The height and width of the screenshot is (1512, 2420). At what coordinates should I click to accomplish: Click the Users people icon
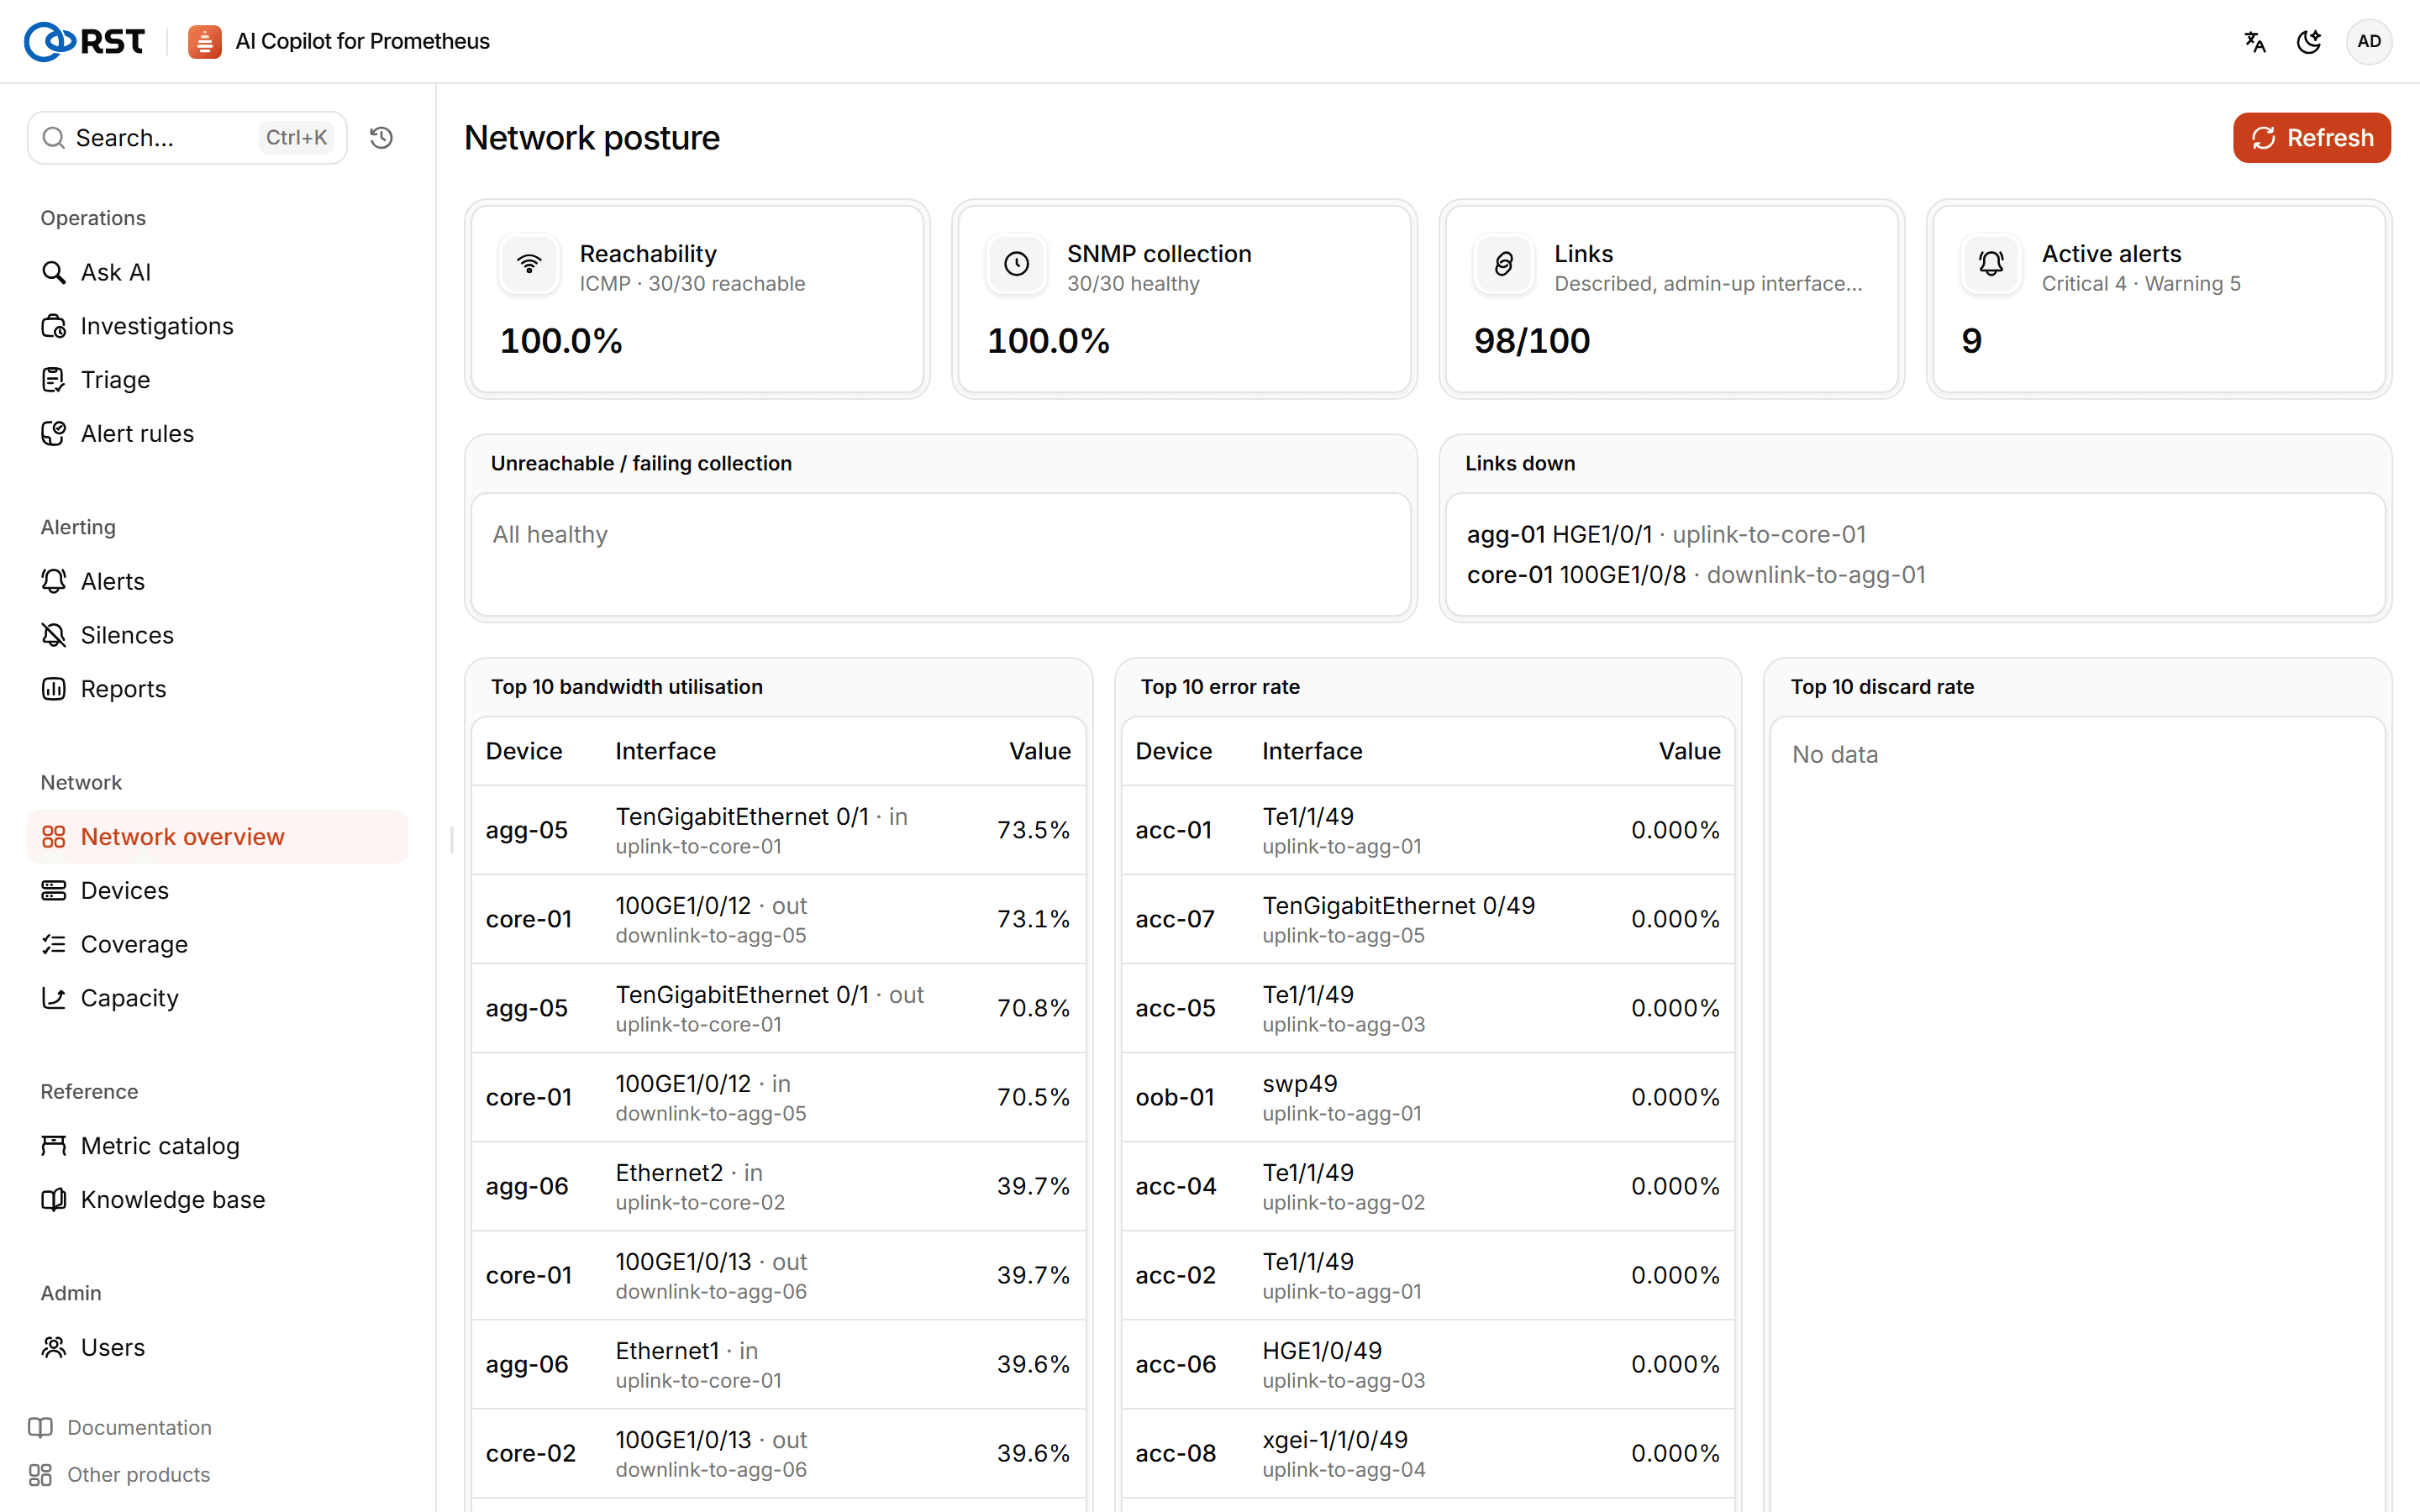(54, 1347)
